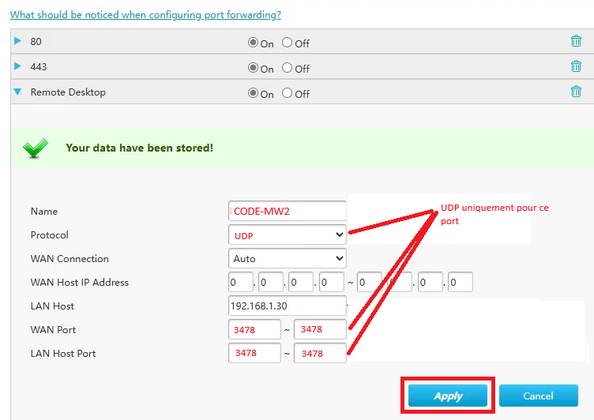The width and height of the screenshot is (594, 420).
Task: Open the WAN Connection dropdown
Action: [x=287, y=259]
